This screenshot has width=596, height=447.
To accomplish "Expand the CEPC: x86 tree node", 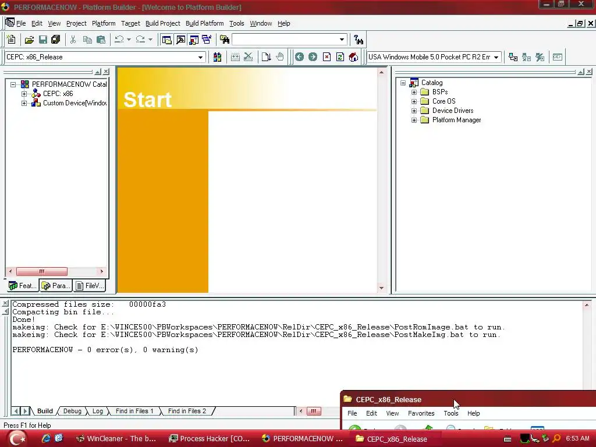I will 24,94.
